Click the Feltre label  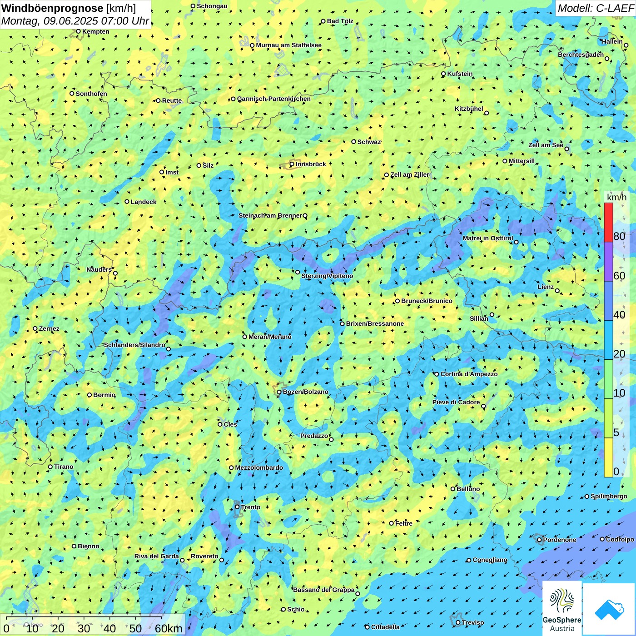pyautogui.click(x=404, y=524)
